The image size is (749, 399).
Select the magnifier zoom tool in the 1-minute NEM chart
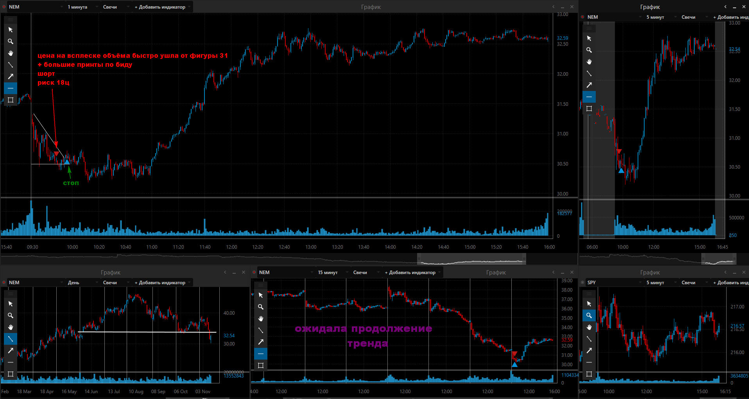[11, 41]
